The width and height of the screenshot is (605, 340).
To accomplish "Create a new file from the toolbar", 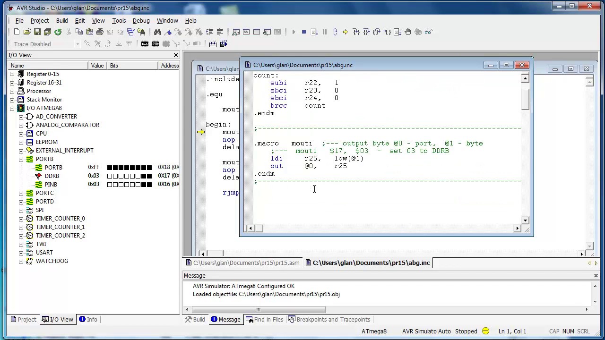I will [17, 32].
